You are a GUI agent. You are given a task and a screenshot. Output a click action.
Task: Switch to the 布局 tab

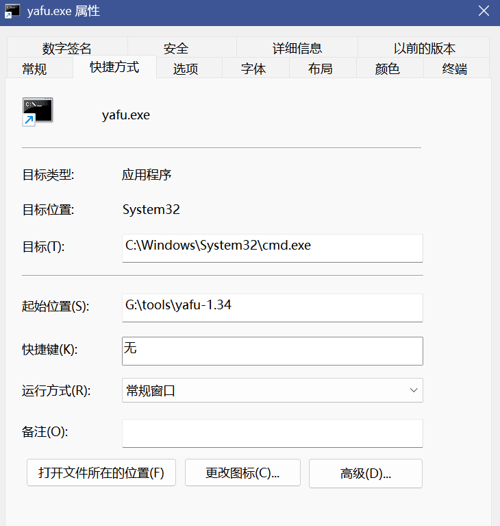(x=320, y=69)
